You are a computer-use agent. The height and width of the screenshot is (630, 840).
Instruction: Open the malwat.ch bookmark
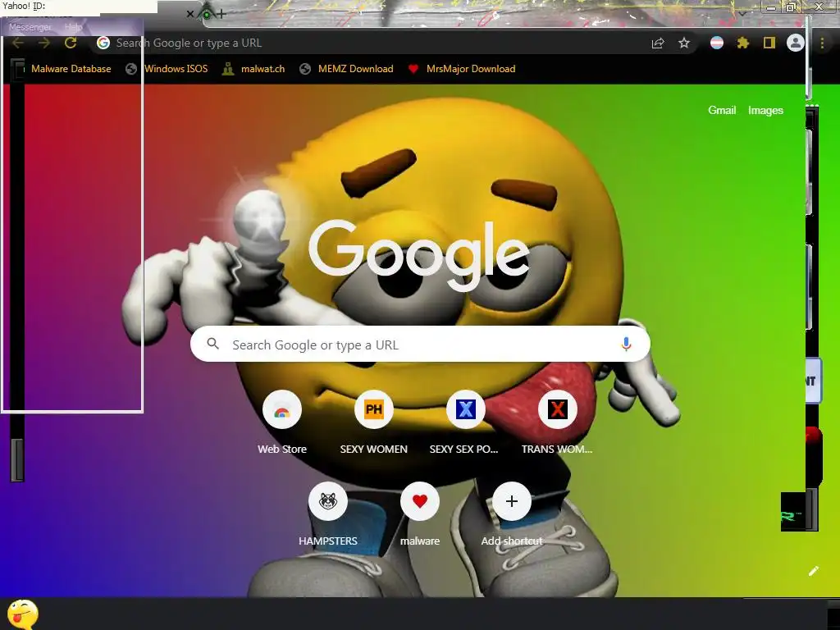263,69
